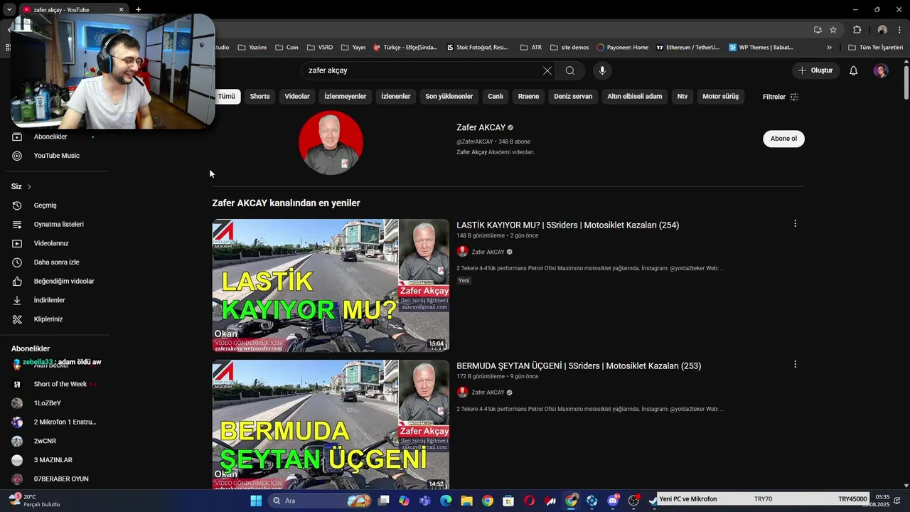Viewport: 910px width, 512px height.
Task: Open the Zafer AKCAY channel name link
Action: [x=481, y=127]
